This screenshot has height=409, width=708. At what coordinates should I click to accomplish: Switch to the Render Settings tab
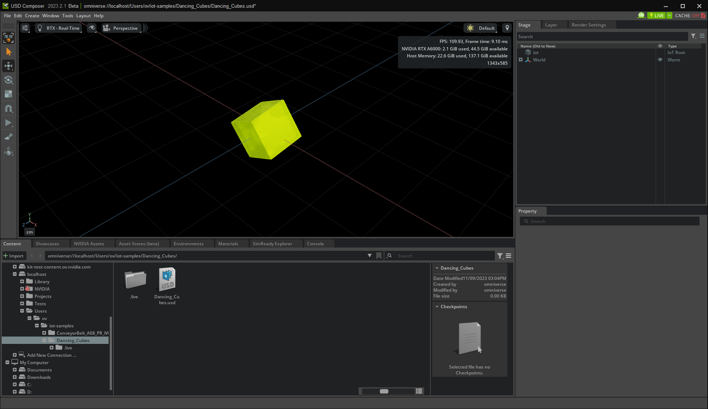(588, 25)
